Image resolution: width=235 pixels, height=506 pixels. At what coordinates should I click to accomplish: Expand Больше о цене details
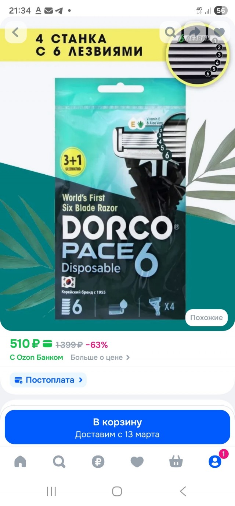(100, 357)
